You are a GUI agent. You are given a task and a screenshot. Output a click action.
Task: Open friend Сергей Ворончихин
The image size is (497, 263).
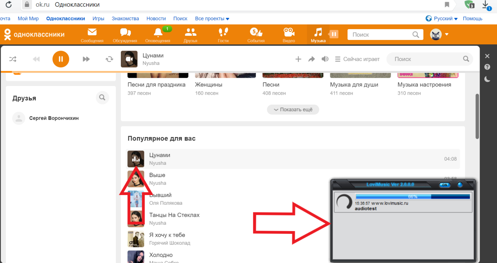[x=54, y=118]
